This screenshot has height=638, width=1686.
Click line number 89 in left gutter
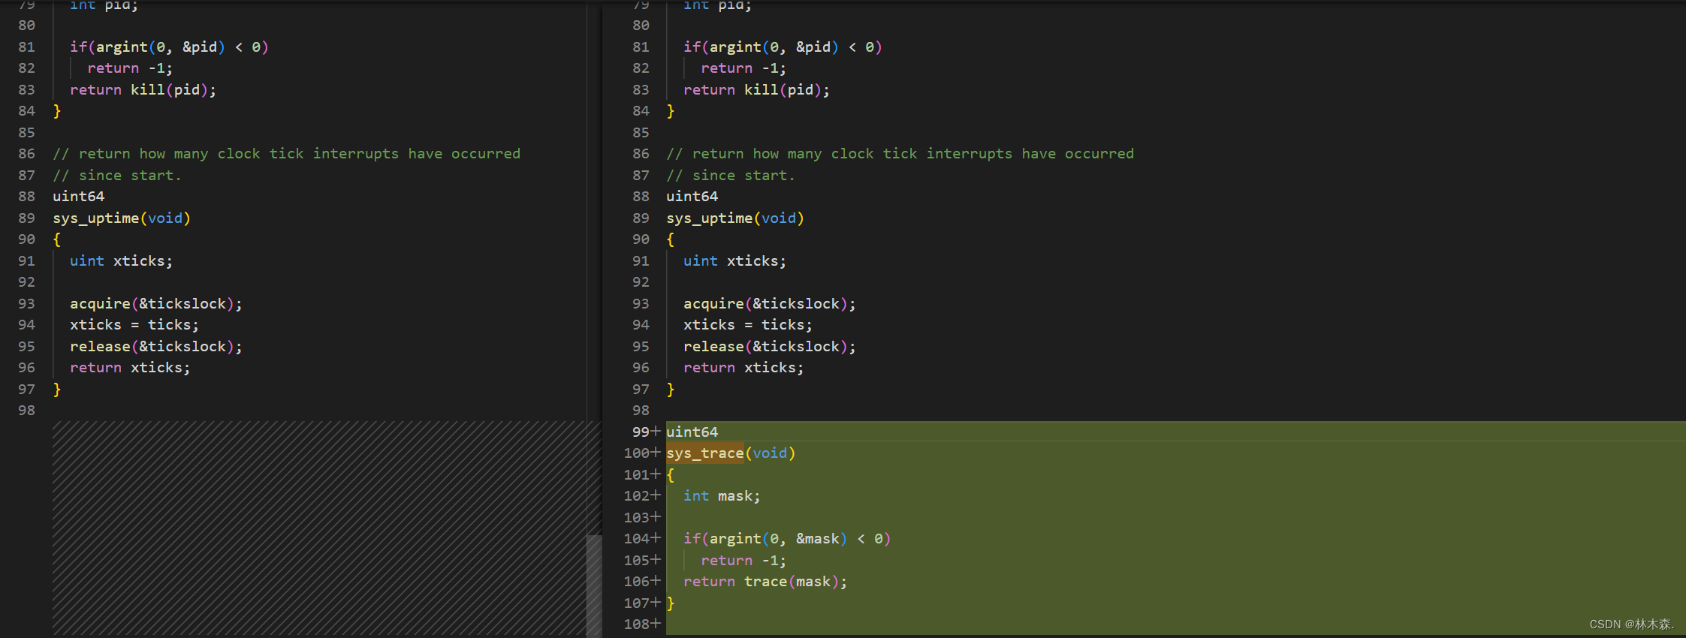pyautogui.click(x=27, y=218)
